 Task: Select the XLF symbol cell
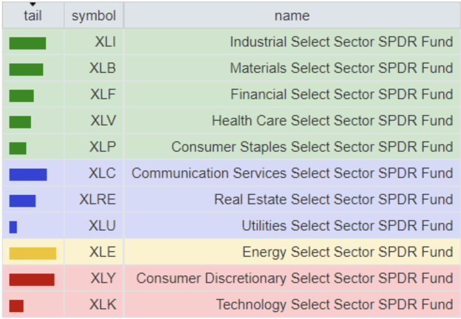click(103, 95)
